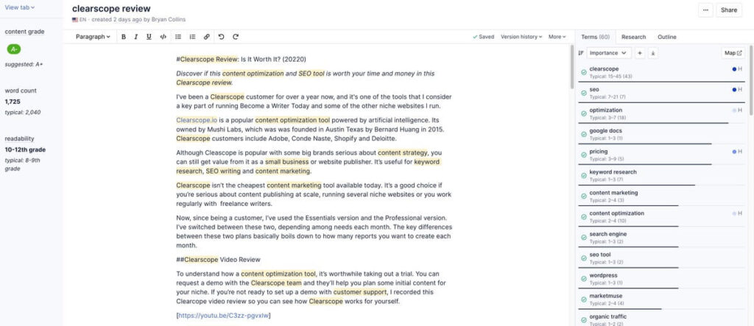Apply italic formatting
Image resolution: width=754 pixels, height=326 pixels.
click(136, 36)
